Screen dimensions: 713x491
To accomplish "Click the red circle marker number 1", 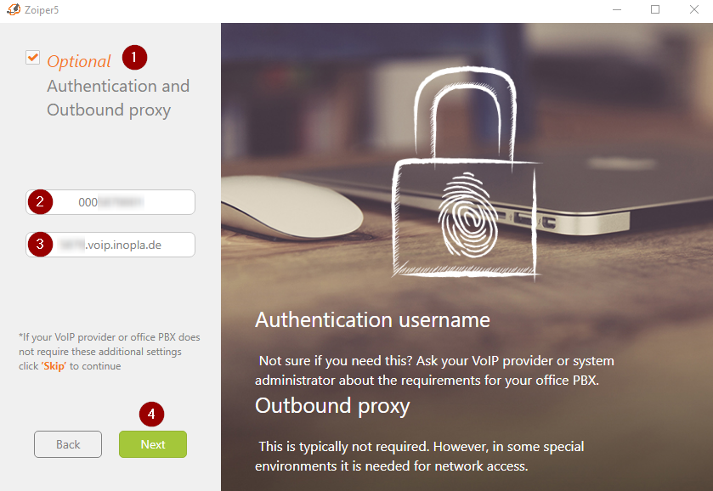I will 134,57.
